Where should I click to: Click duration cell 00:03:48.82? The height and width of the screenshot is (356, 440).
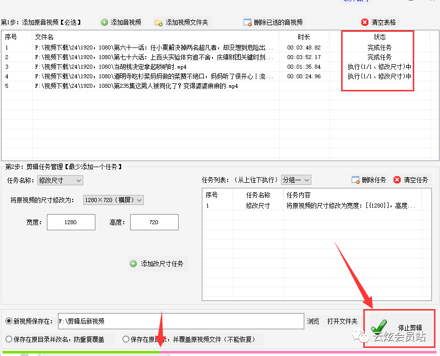tap(304, 47)
